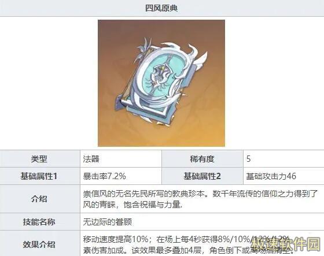Click the second description line 风的青睐
The width and height of the screenshot is (324, 256).
[132, 205]
